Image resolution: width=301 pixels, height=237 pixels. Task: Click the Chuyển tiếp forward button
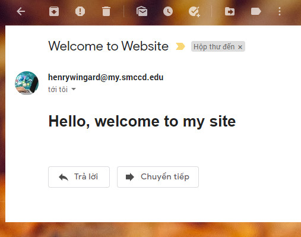(158, 177)
